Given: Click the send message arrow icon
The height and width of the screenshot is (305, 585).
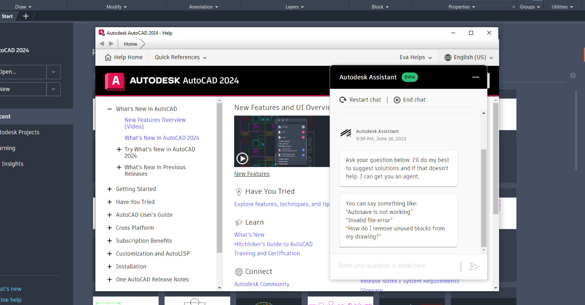Looking at the screenshot, I should [474, 267].
